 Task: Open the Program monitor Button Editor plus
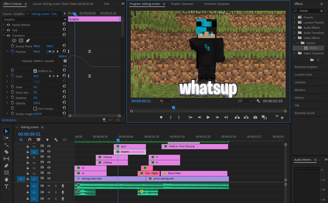[x=282, y=118]
